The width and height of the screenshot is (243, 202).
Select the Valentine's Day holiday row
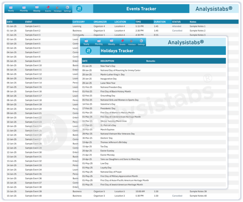point(154,104)
